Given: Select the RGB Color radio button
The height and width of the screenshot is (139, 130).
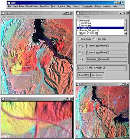Looking at the screenshot, I should 94,39.
